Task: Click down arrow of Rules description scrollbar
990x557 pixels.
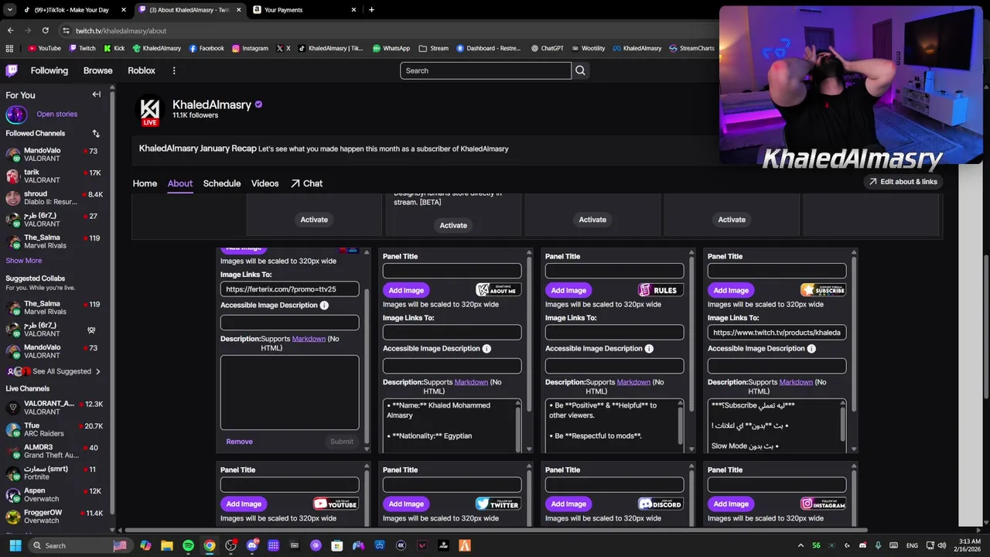Action: pyautogui.click(x=691, y=449)
